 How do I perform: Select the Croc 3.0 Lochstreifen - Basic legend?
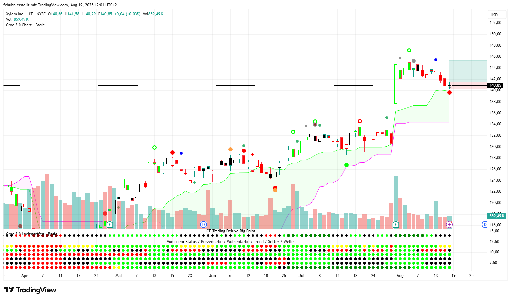click(31, 234)
